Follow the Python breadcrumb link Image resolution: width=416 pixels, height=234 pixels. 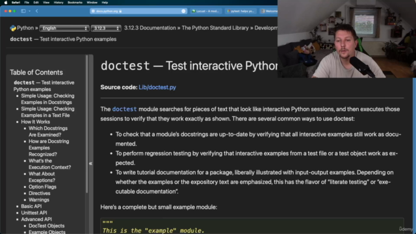pos(25,28)
